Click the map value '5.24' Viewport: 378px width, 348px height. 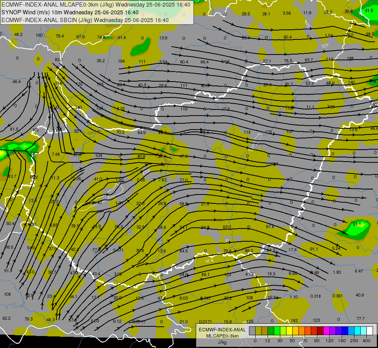[x=336, y=248]
